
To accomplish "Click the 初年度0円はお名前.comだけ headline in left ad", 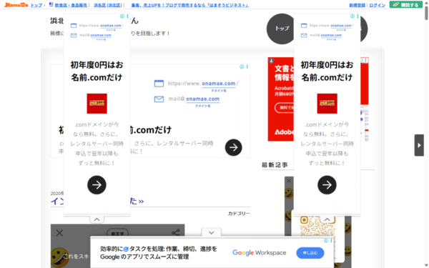I will tap(97, 71).
